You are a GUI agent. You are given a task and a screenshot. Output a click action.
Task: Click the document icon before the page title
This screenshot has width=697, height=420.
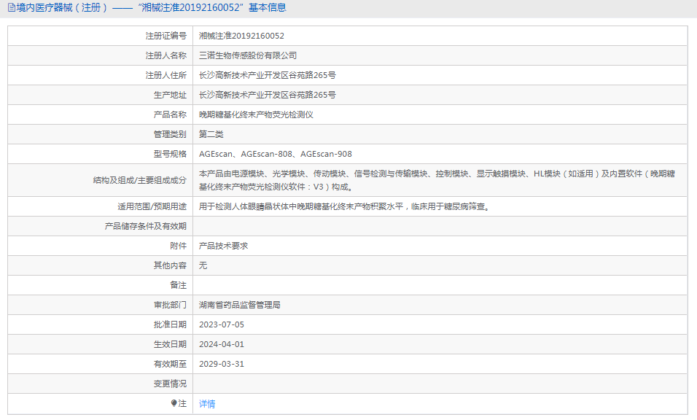(10, 7)
